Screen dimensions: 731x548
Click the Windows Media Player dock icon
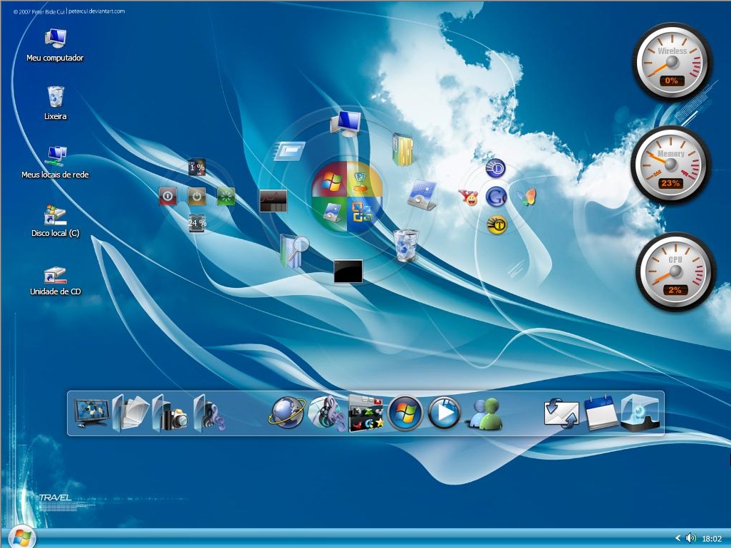click(x=445, y=413)
